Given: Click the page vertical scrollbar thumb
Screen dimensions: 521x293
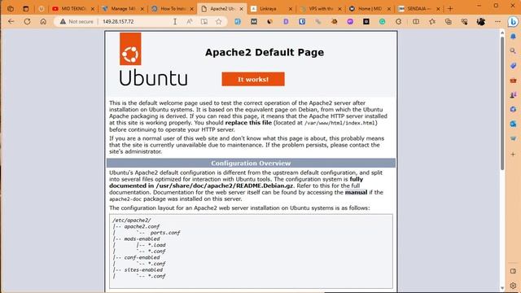Looking at the screenshot, I should (x=502, y=103).
